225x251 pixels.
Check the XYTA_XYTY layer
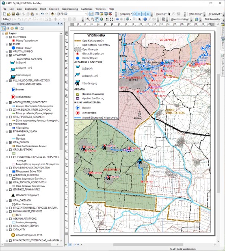point(11,229)
